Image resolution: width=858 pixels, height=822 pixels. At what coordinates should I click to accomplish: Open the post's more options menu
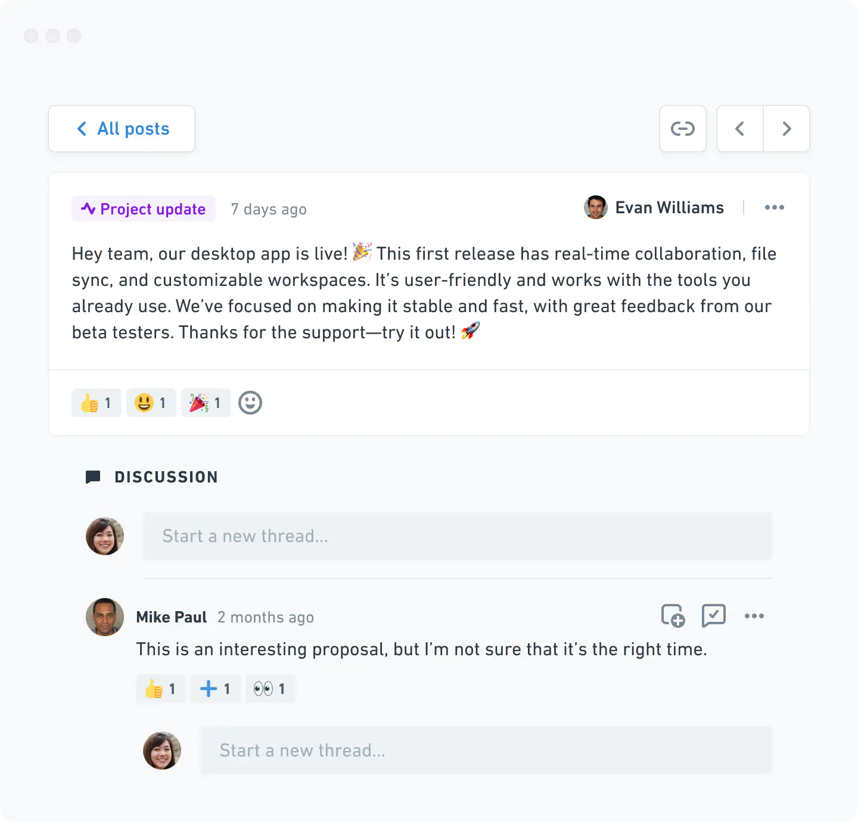tap(774, 207)
